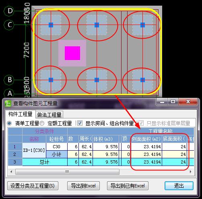The width and height of the screenshot is (202, 199).
Task: Select the C30 cell in row 1
Action: 56,147
